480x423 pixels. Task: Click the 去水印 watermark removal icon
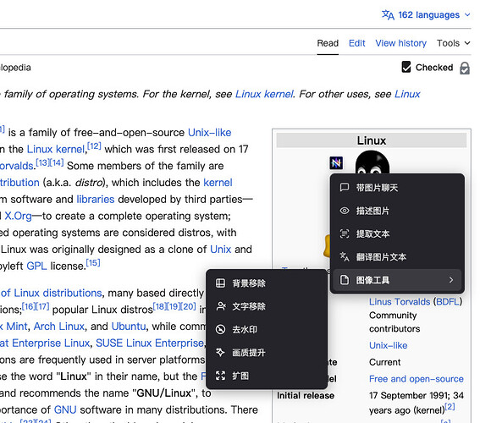[220, 329]
